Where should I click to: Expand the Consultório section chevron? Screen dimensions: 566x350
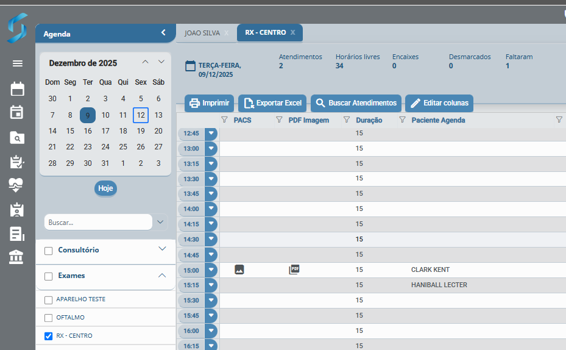point(162,249)
